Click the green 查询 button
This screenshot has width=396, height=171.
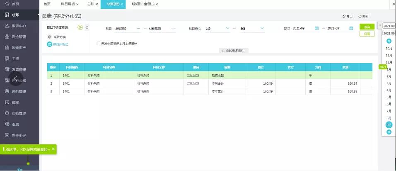[367, 27]
